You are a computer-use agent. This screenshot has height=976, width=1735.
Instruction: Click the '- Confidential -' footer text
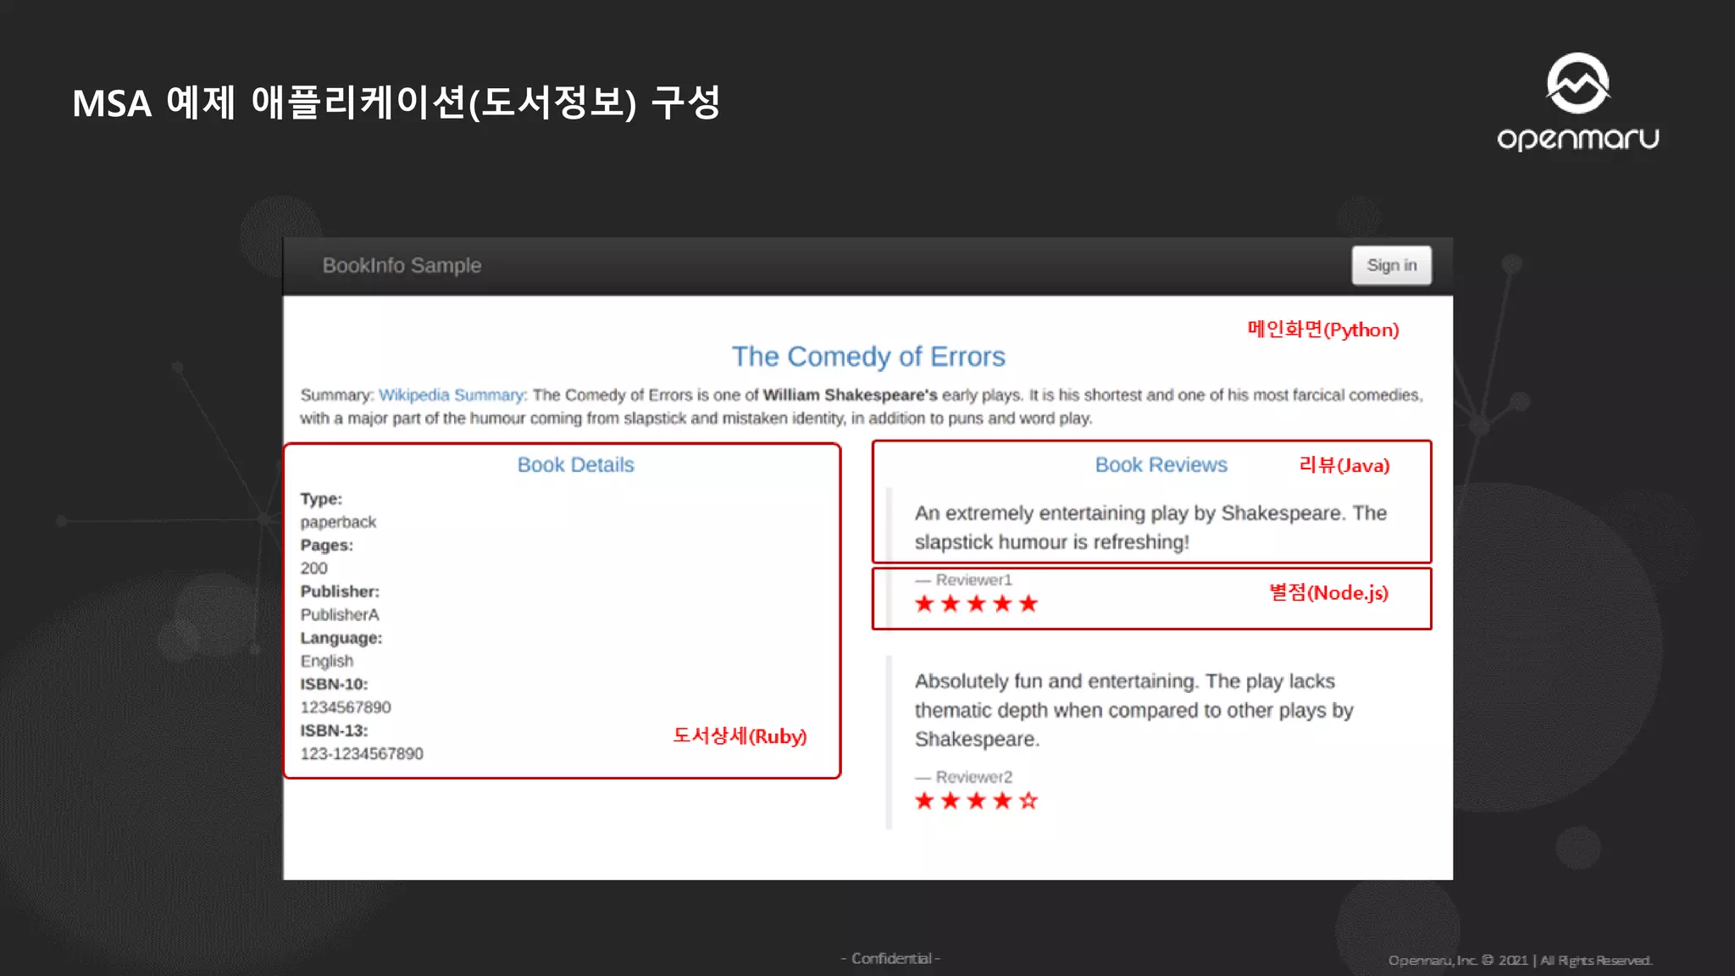pos(890,958)
